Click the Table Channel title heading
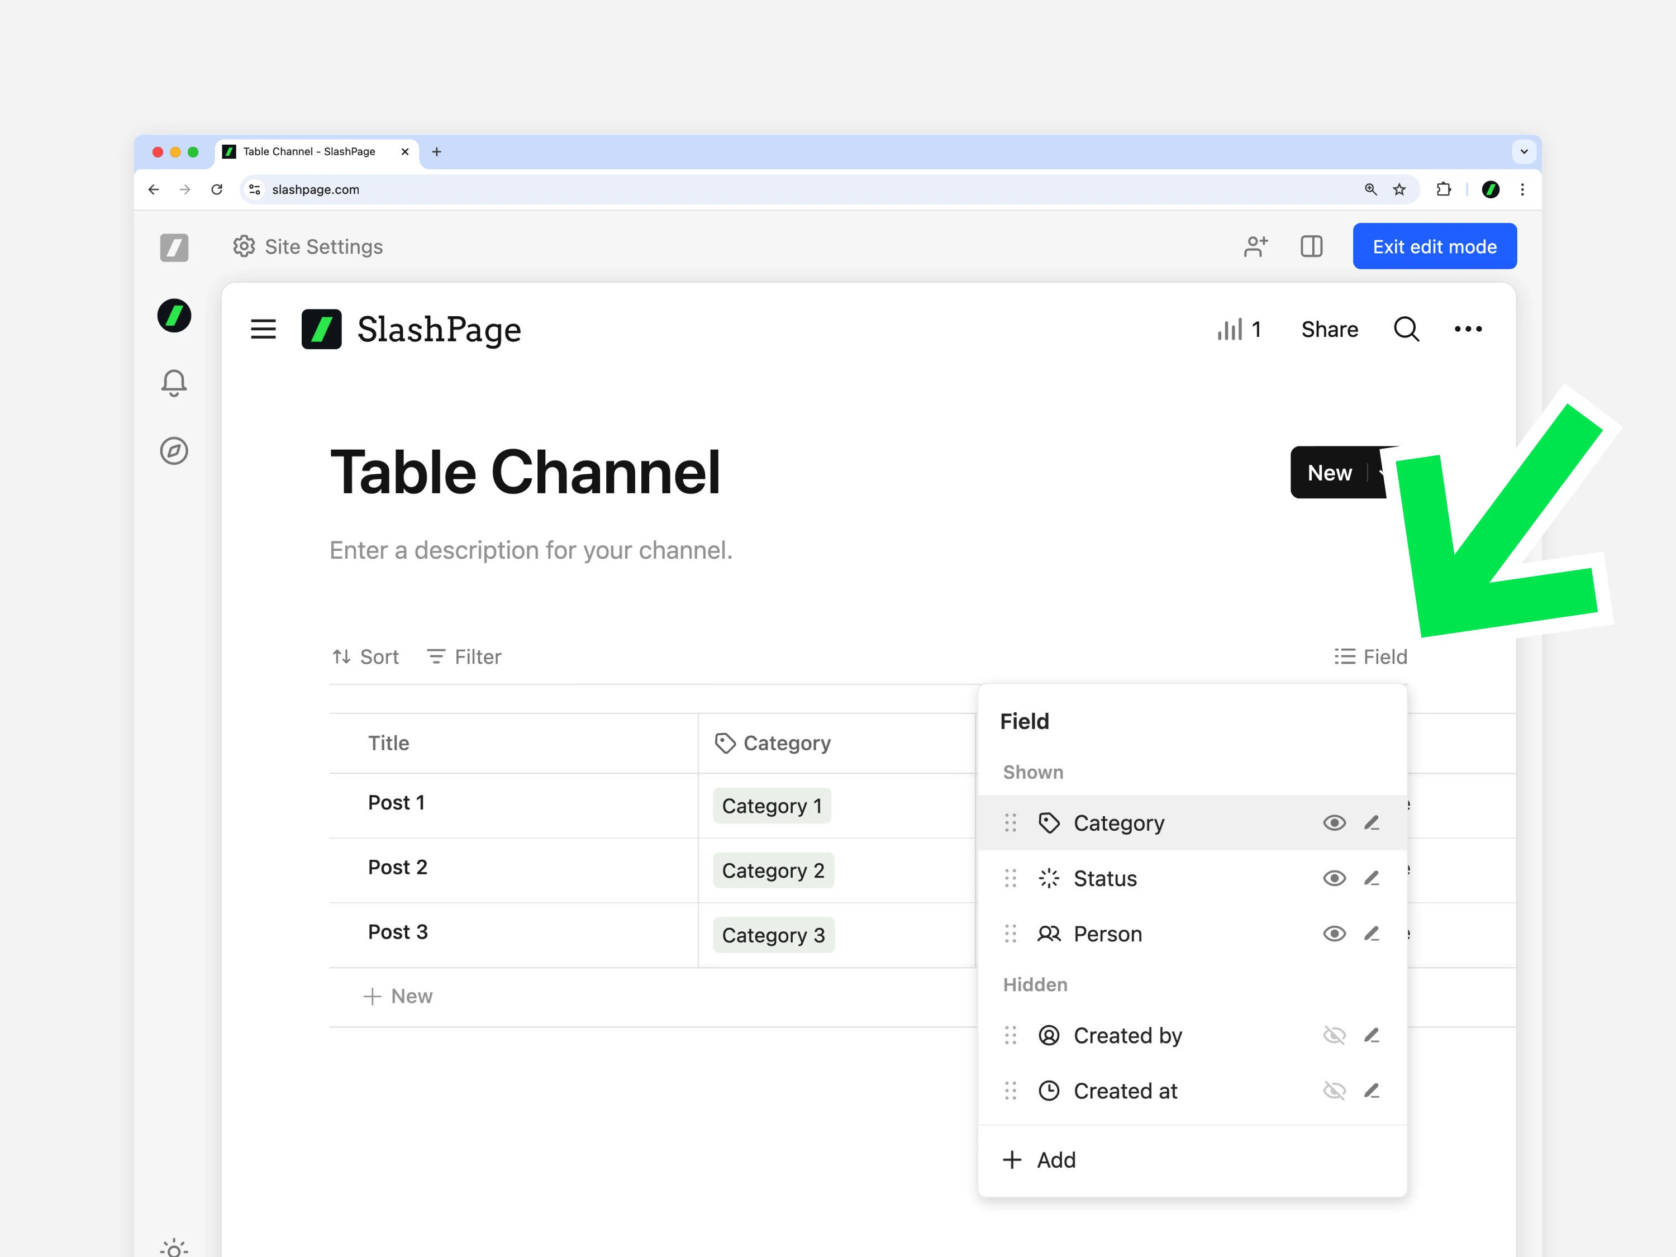The image size is (1676, 1257). 525,473
